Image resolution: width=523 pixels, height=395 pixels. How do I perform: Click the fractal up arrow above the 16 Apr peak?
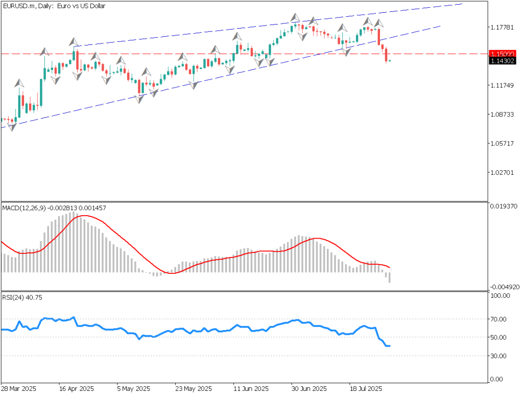pos(74,42)
